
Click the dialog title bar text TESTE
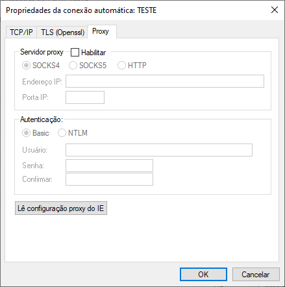tap(147, 10)
